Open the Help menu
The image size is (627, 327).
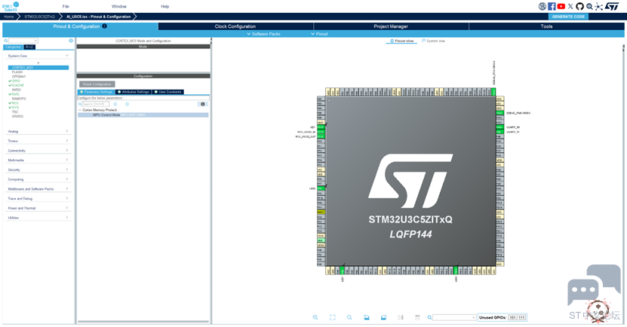[164, 6]
